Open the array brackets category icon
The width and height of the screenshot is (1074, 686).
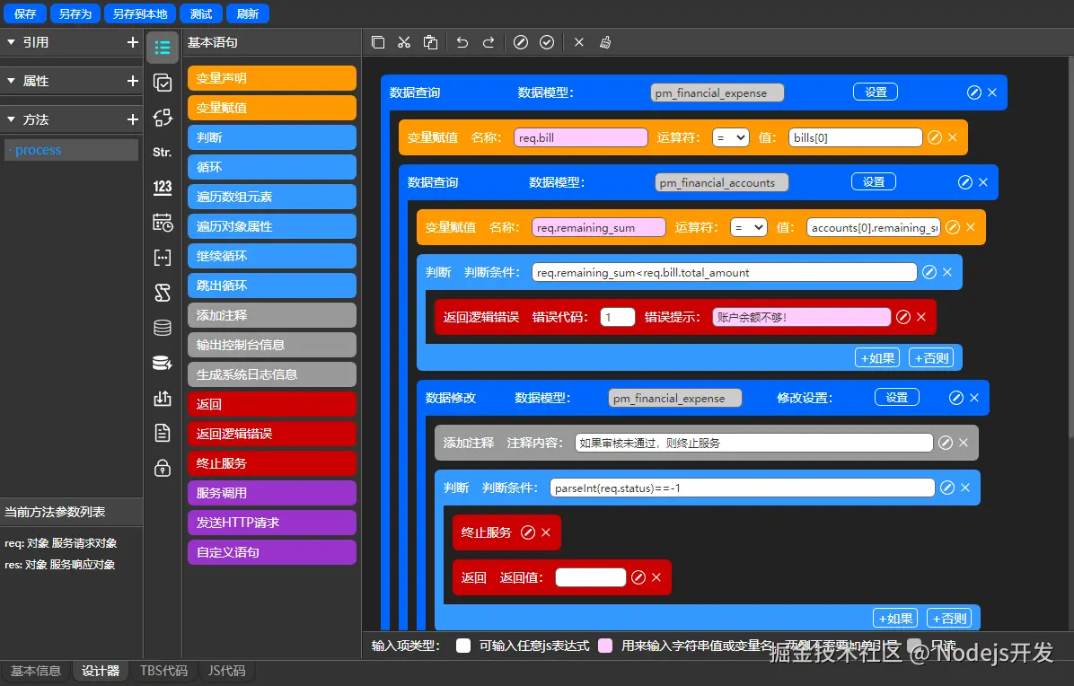pos(163,258)
